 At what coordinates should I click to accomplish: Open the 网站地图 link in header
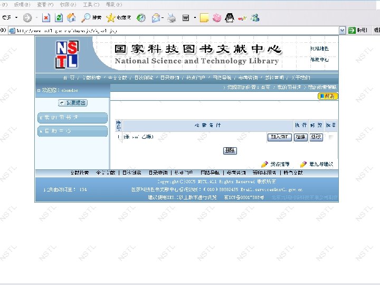pyautogui.click(x=320, y=49)
